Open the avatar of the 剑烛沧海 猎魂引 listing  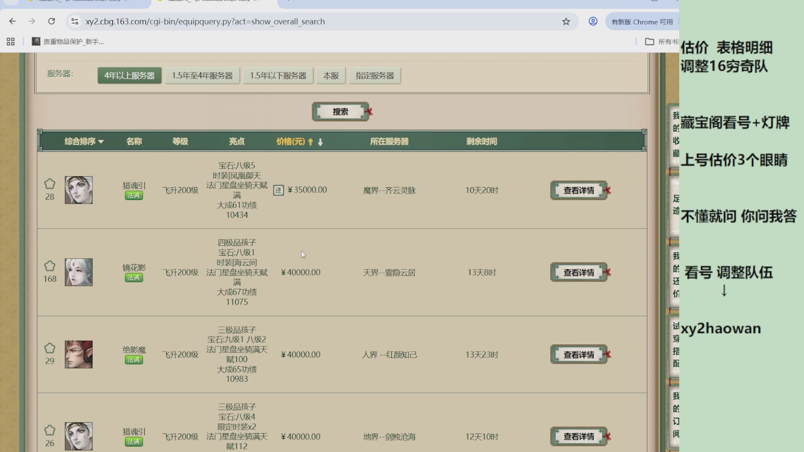tap(79, 436)
